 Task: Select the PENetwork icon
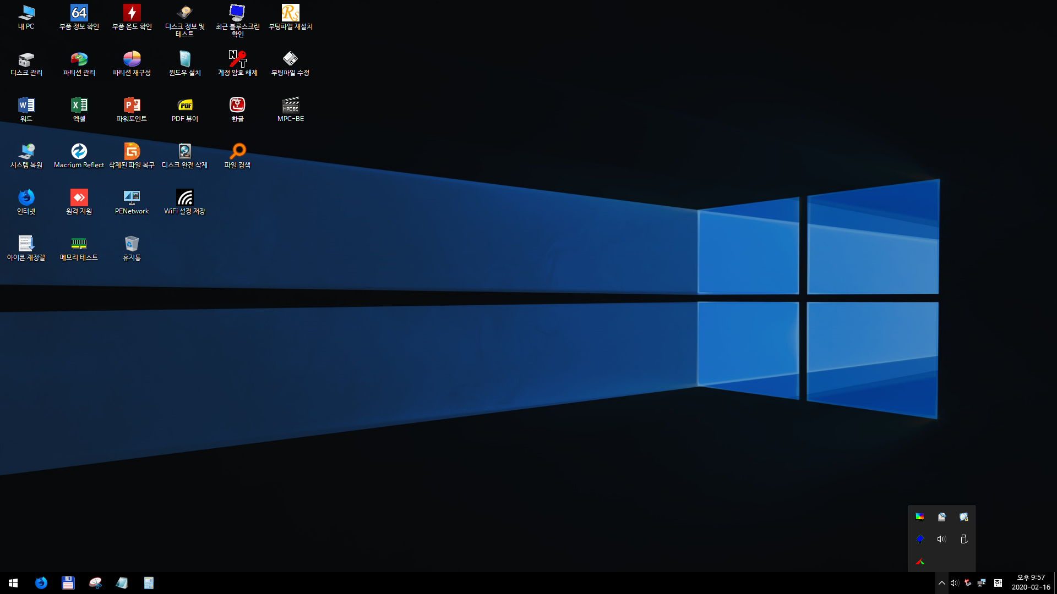pos(132,202)
